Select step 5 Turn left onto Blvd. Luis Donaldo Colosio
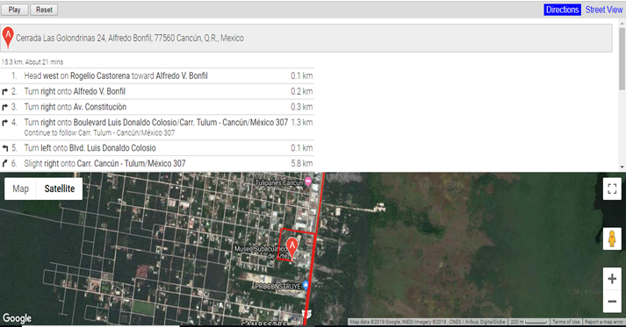 pos(157,148)
